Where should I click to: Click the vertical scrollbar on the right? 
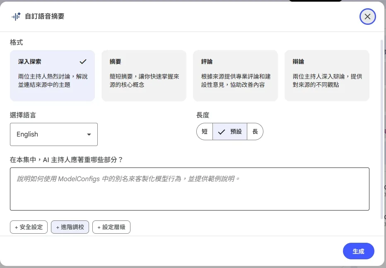point(382,124)
